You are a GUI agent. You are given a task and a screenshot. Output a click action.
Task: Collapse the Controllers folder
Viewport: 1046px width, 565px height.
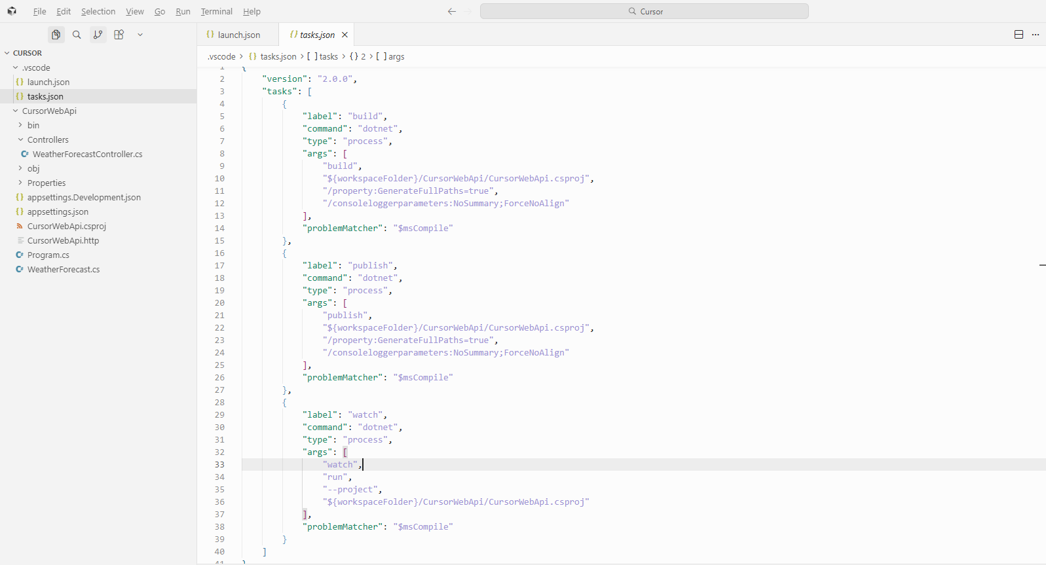coord(98,139)
